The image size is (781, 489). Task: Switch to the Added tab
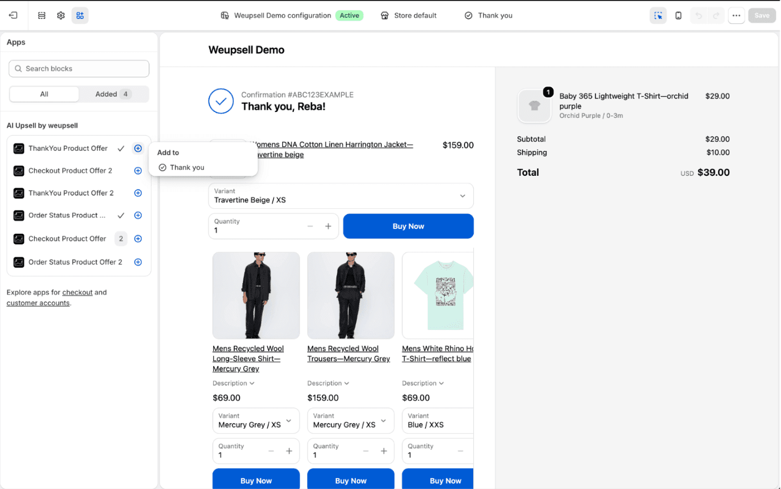click(114, 94)
